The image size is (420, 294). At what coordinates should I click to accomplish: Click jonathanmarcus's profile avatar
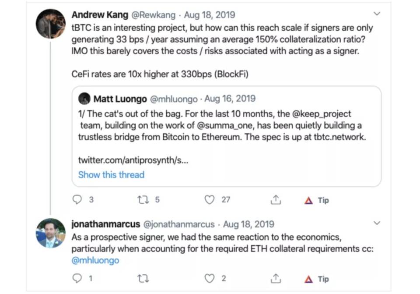(x=50, y=234)
